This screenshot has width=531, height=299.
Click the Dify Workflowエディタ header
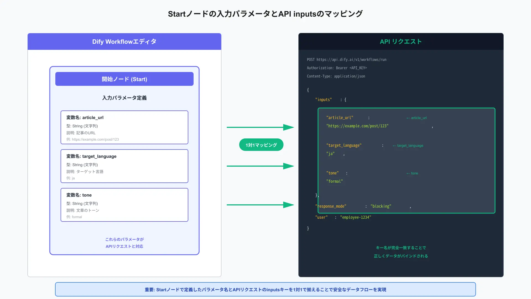click(124, 42)
